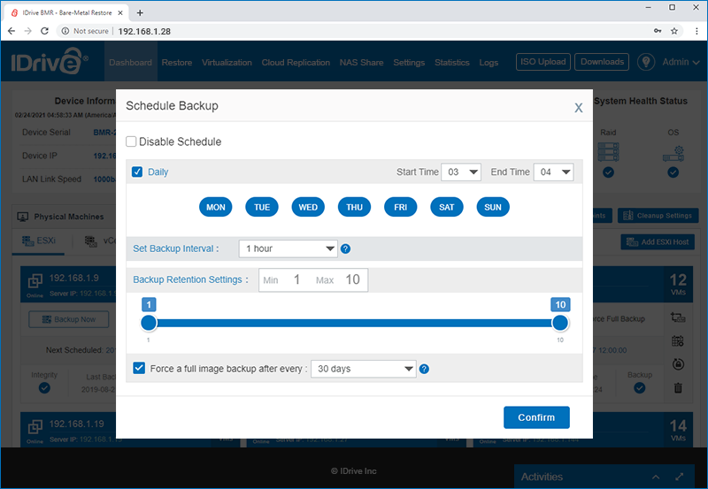Open the Restore menu tab
708x489 pixels.
click(177, 62)
